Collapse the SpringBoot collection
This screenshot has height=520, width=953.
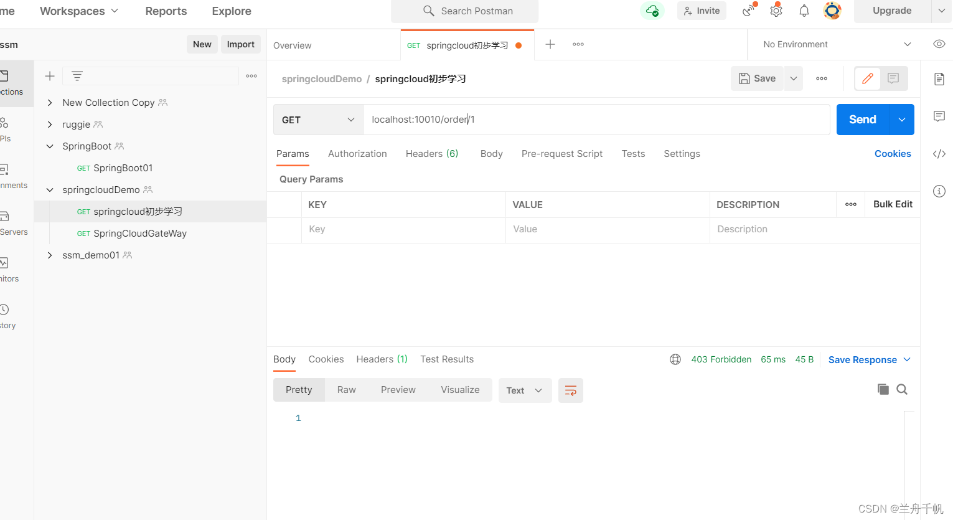coord(50,146)
